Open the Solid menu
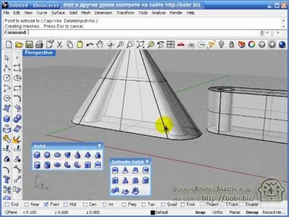Viewport: 289px width, 217px height. click(73, 13)
